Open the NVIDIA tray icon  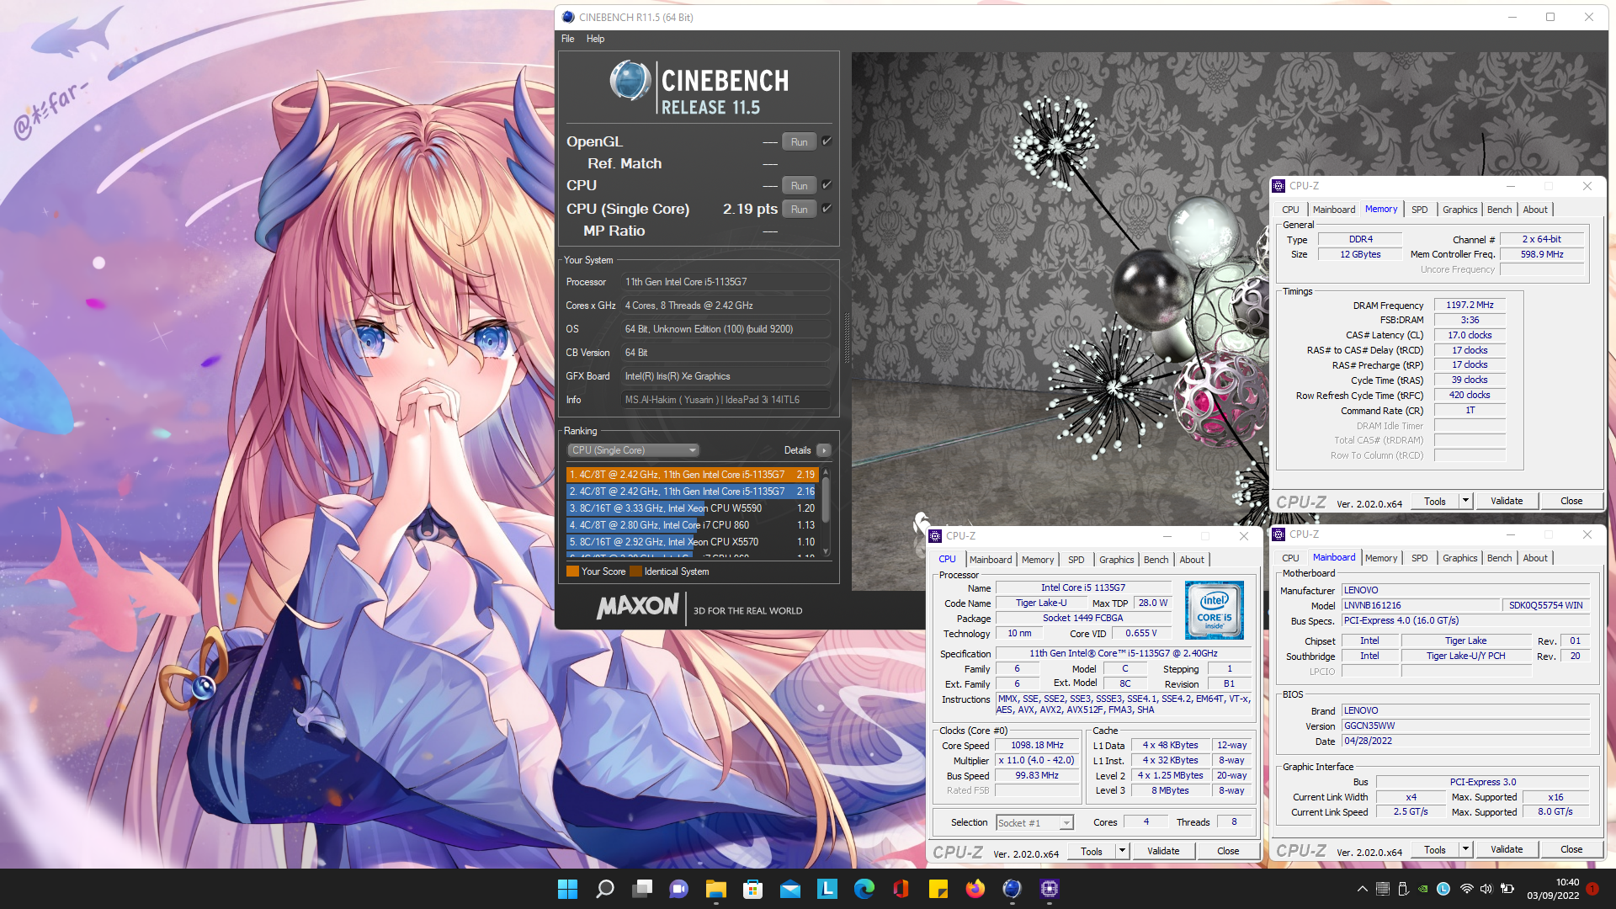(x=1423, y=889)
